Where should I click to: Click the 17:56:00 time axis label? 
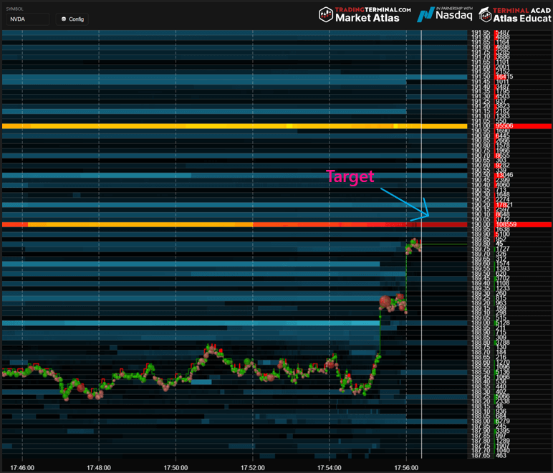[406, 467]
